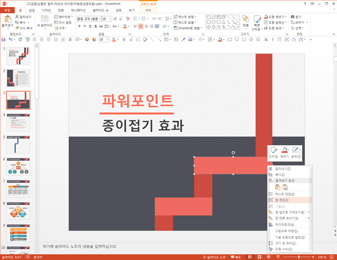Click the Redo icon in quick toolbar
Image resolution: width=337 pixels, height=260 pixels.
pos(20,40)
